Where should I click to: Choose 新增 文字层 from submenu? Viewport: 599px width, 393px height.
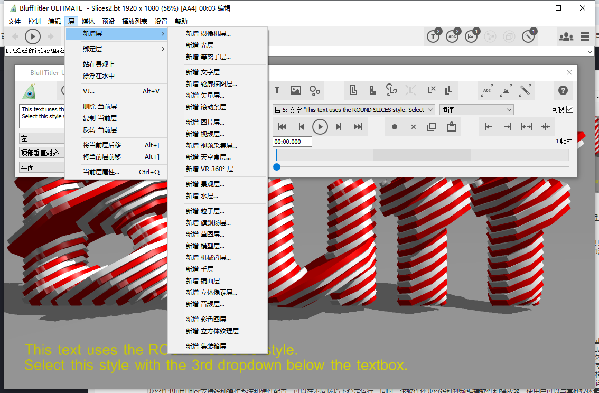click(218, 72)
